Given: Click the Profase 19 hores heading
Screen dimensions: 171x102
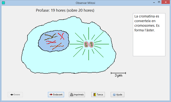Looking at the screenshot, I should pyautogui.click(x=65, y=10).
